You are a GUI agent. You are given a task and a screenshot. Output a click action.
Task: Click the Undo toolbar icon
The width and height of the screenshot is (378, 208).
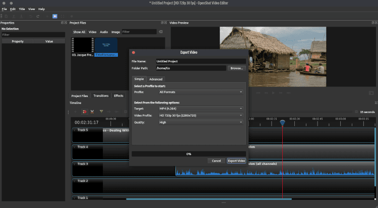coord(31,17)
